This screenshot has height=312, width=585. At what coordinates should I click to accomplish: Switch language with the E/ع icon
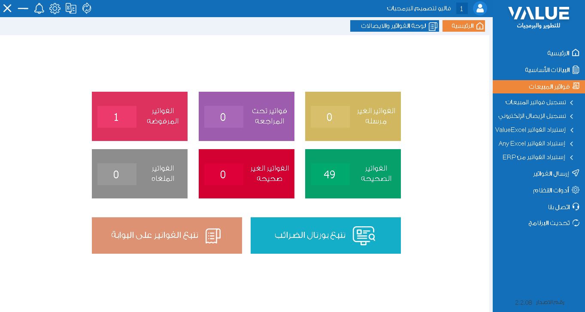coord(71,8)
